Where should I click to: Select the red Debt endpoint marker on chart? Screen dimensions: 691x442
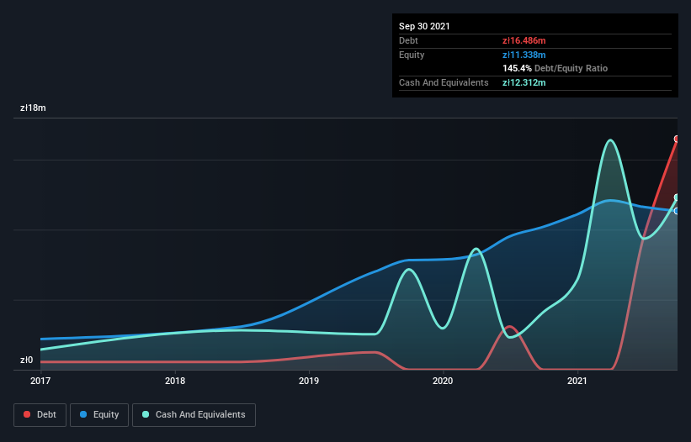pyautogui.click(x=677, y=139)
